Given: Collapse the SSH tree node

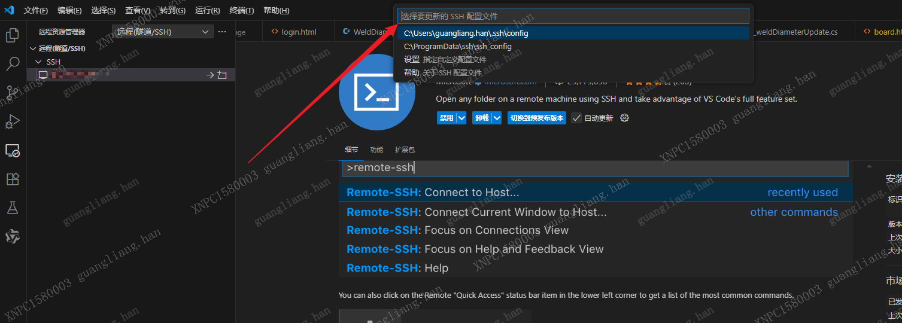Looking at the screenshot, I should tap(39, 62).
